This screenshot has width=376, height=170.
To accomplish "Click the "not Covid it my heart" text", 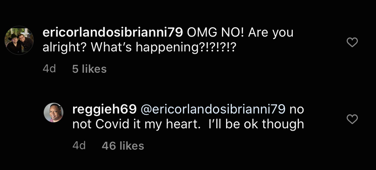I will coord(136,124).
